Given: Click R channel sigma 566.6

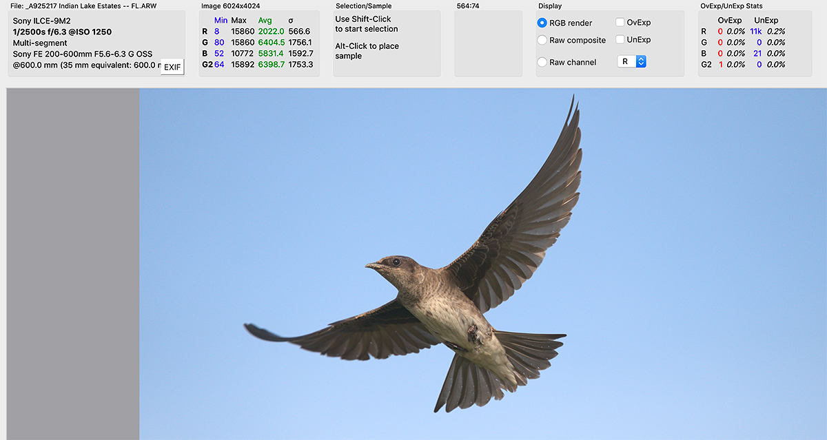Looking at the screenshot, I should click(299, 31).
